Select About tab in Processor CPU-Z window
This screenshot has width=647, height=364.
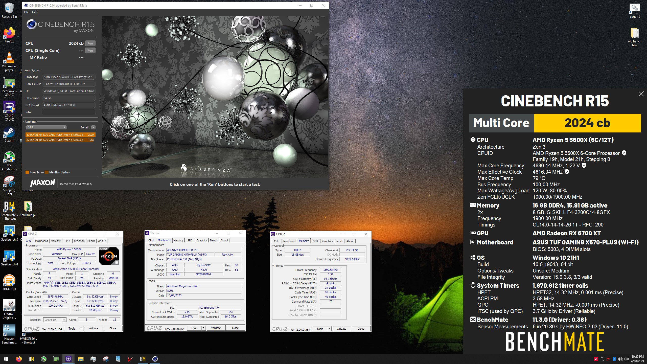[102, 241]
